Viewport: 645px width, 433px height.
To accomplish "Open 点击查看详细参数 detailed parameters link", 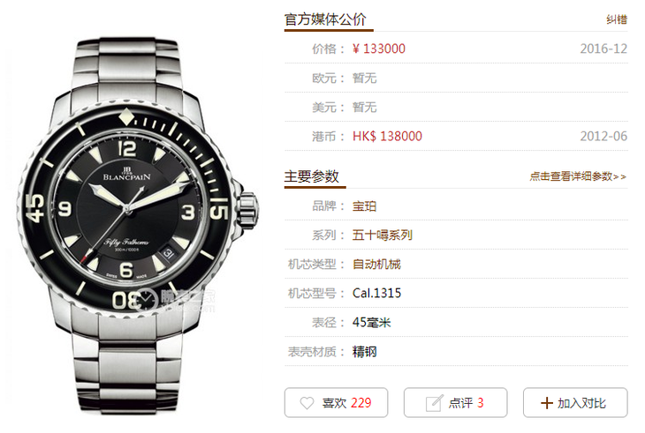I will click(578, 176).
